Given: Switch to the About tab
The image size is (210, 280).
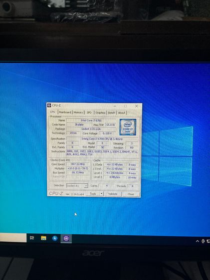Looking at the screenshot, I should [x=122, y=113].
